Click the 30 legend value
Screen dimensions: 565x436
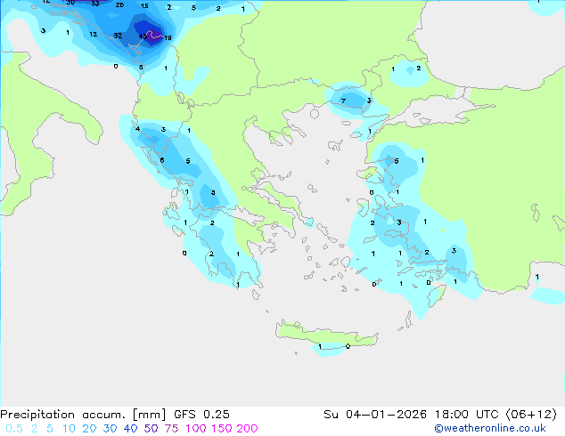pos(110,429)
